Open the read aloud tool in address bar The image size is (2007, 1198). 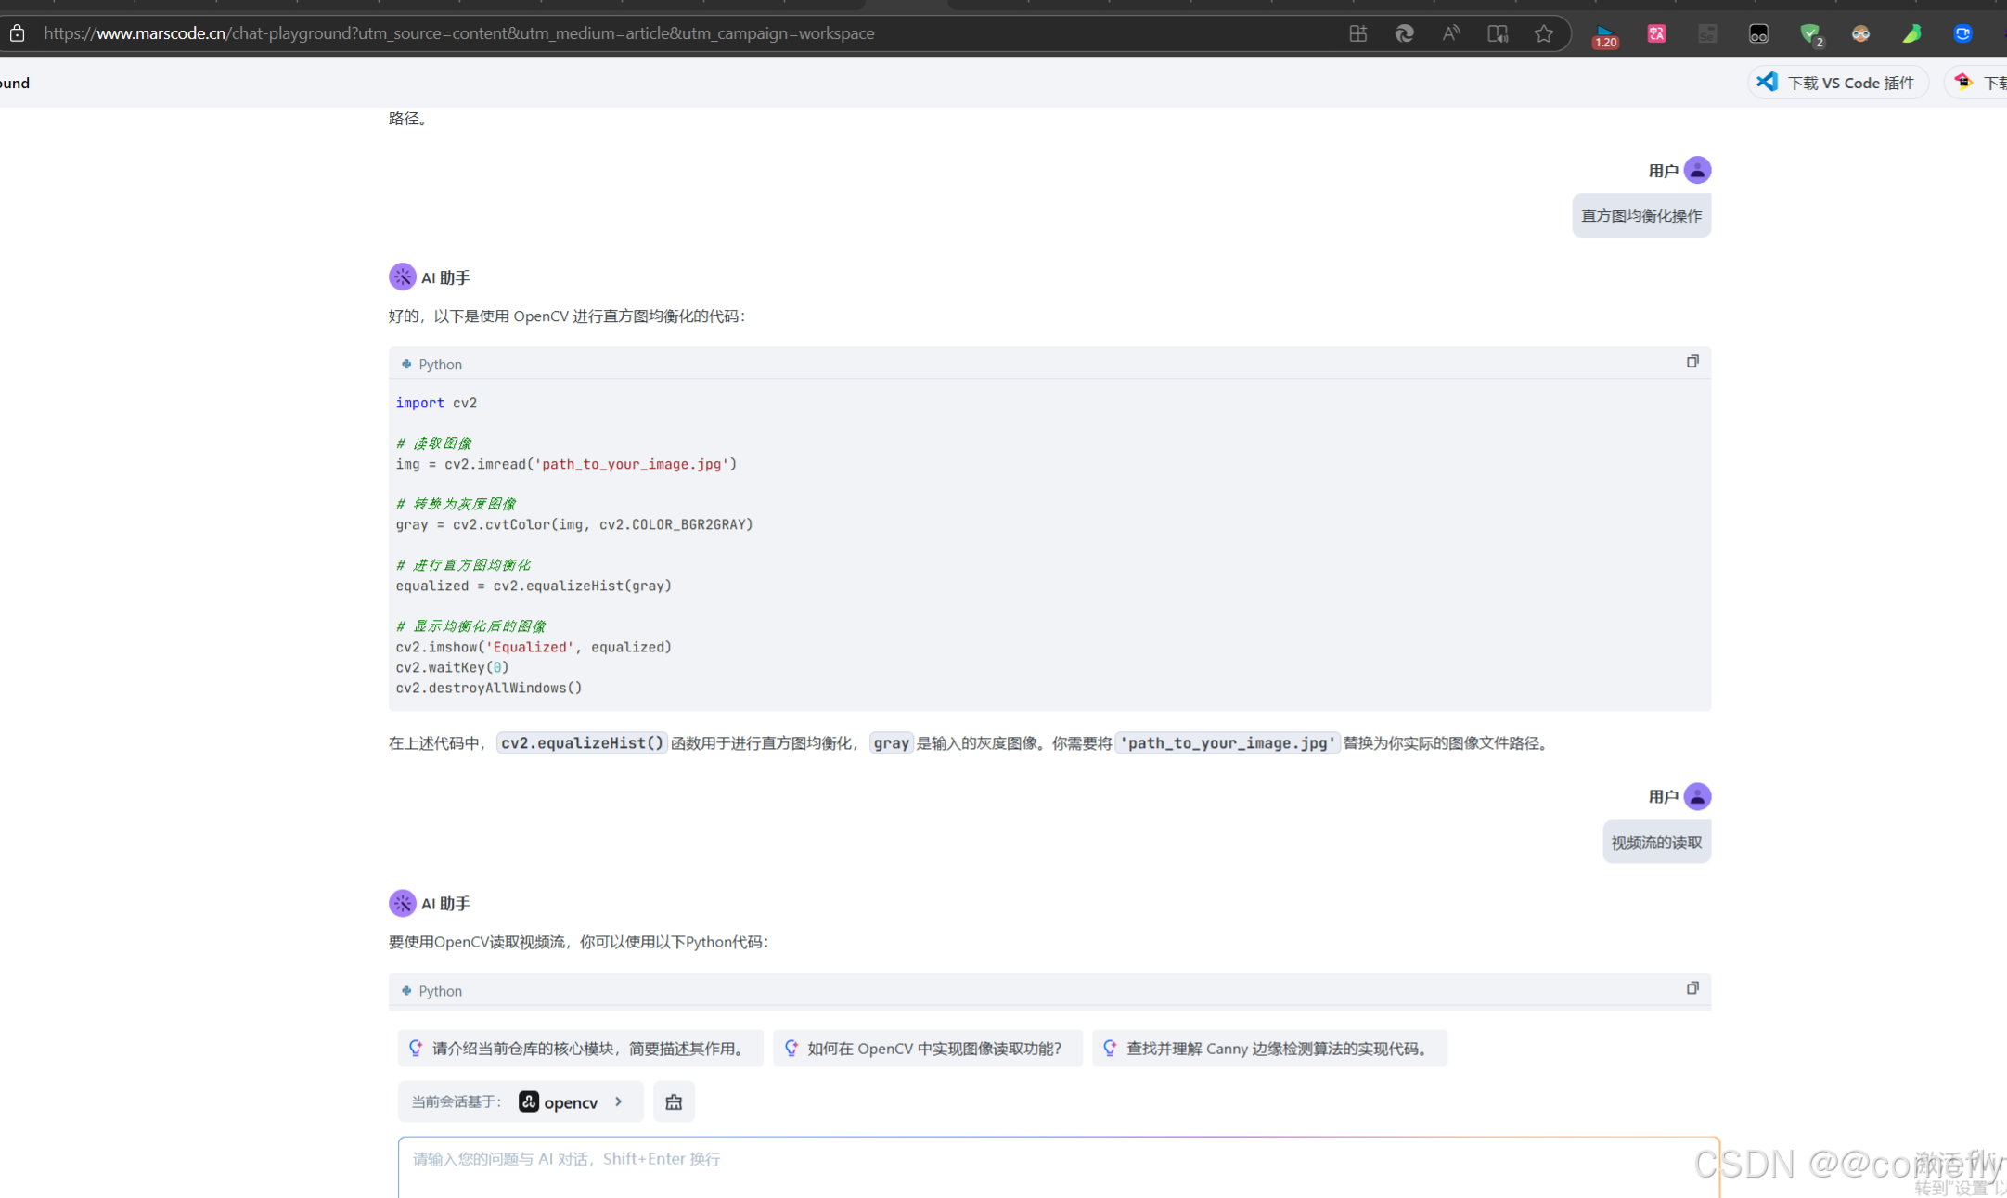[x=1450, y=34]
